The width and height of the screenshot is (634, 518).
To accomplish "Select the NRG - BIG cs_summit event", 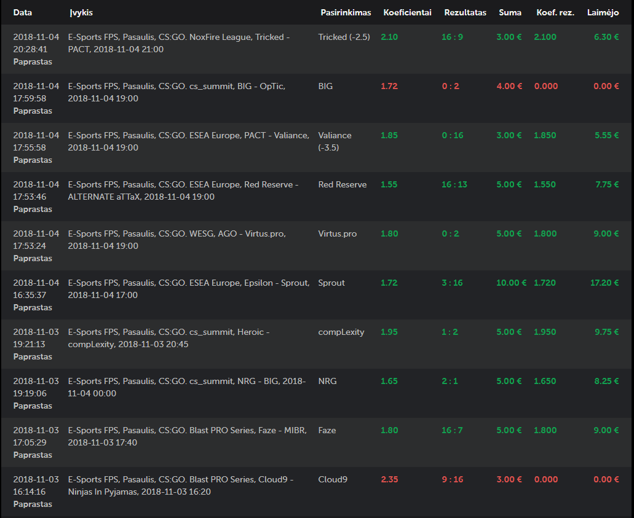I will click(x=187, y=387).
